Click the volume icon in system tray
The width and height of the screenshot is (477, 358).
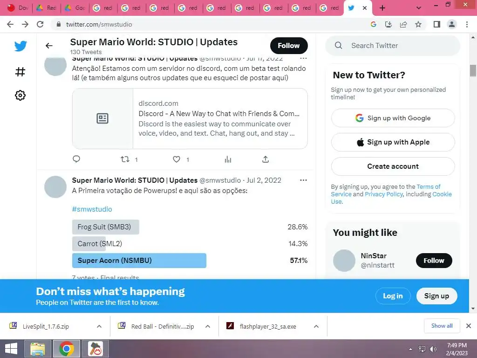tap(433, 349)
